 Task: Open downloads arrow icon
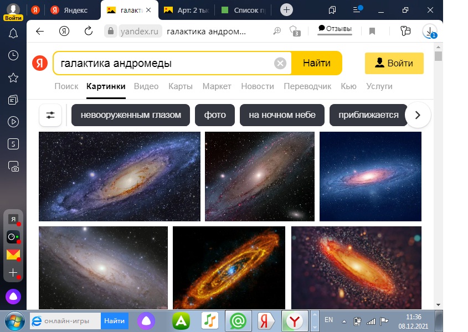(429, 32)
